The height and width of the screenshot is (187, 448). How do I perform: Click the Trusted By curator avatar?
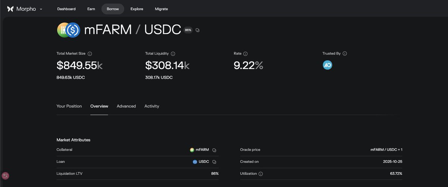[327, 65]
